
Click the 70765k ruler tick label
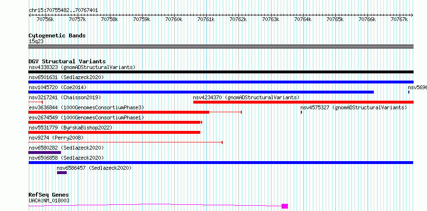pyautogui.click(x=335, y=19)
